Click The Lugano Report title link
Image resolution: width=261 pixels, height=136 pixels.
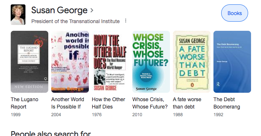(x=24, y=103)
